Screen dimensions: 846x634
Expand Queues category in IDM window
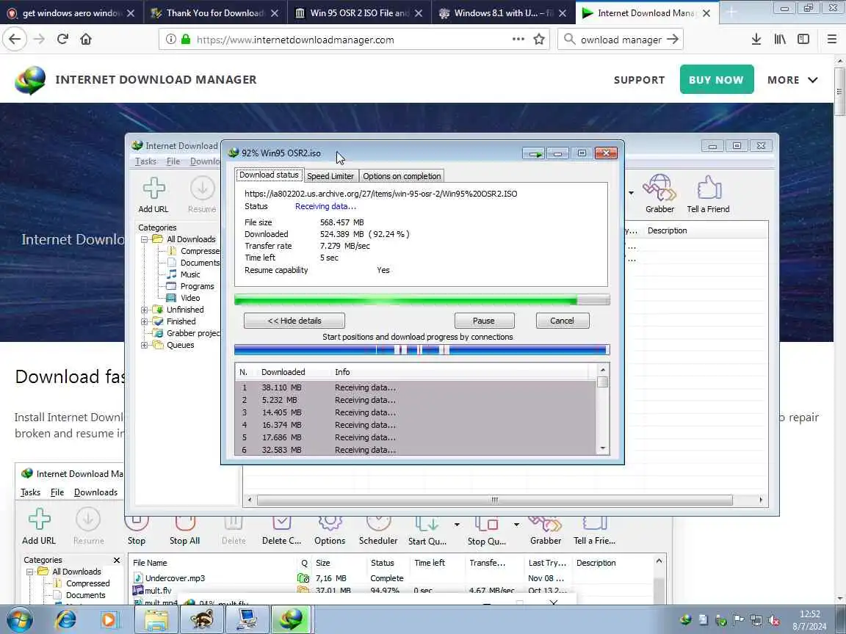point(145,345)
